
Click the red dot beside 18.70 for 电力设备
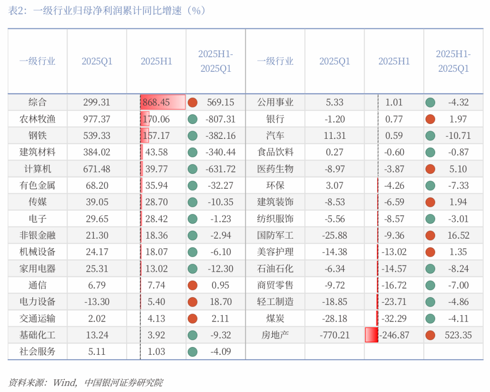tap(192, 302)
